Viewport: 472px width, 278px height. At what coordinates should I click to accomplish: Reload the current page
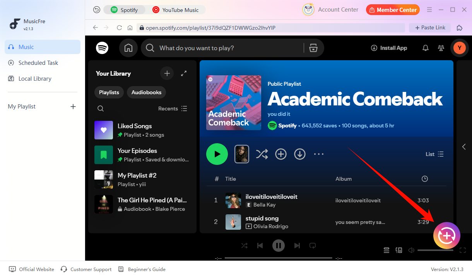119,28
